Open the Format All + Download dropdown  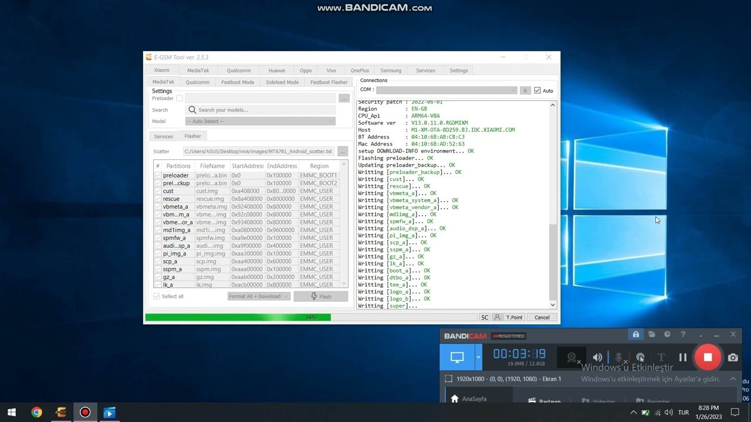[x=259, y=297]
